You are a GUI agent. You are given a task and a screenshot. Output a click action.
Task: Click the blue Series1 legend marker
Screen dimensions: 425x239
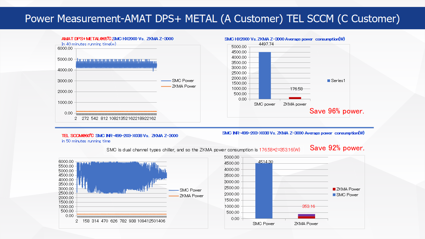point(329,81)
